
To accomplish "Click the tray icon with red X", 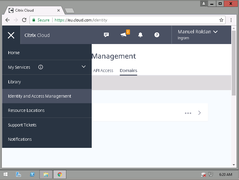I will [x=203, y=175].
